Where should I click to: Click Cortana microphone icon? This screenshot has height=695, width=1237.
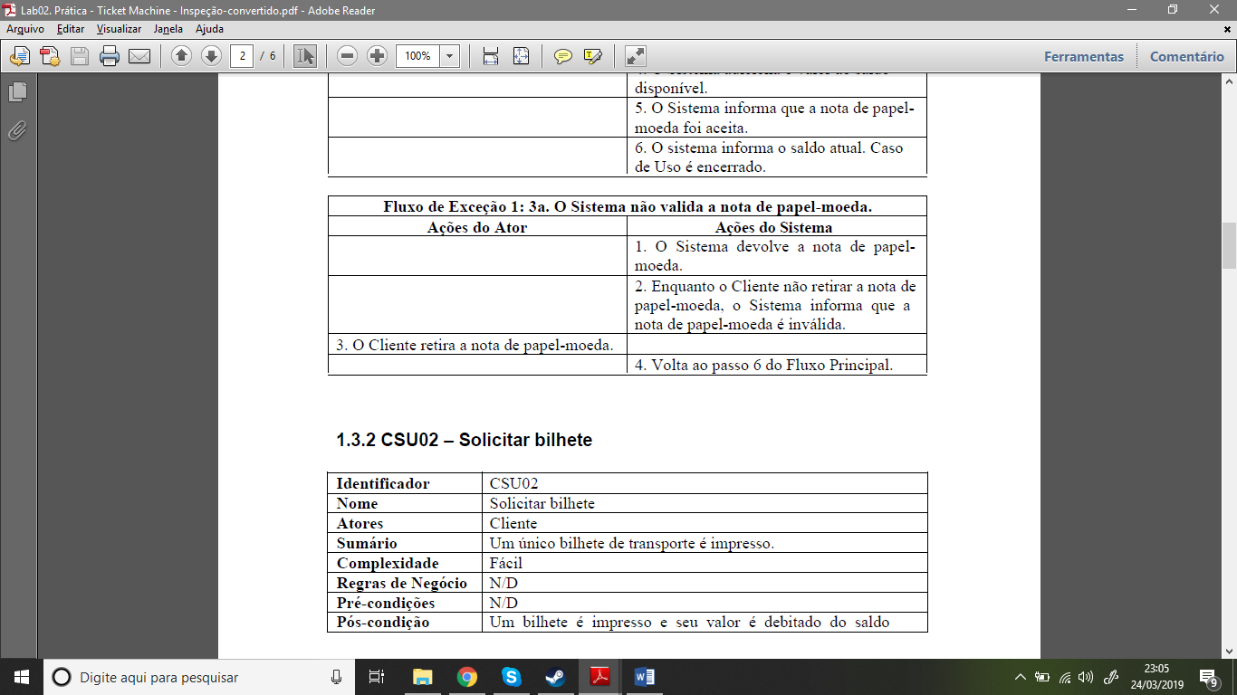(x=336, y=677)
